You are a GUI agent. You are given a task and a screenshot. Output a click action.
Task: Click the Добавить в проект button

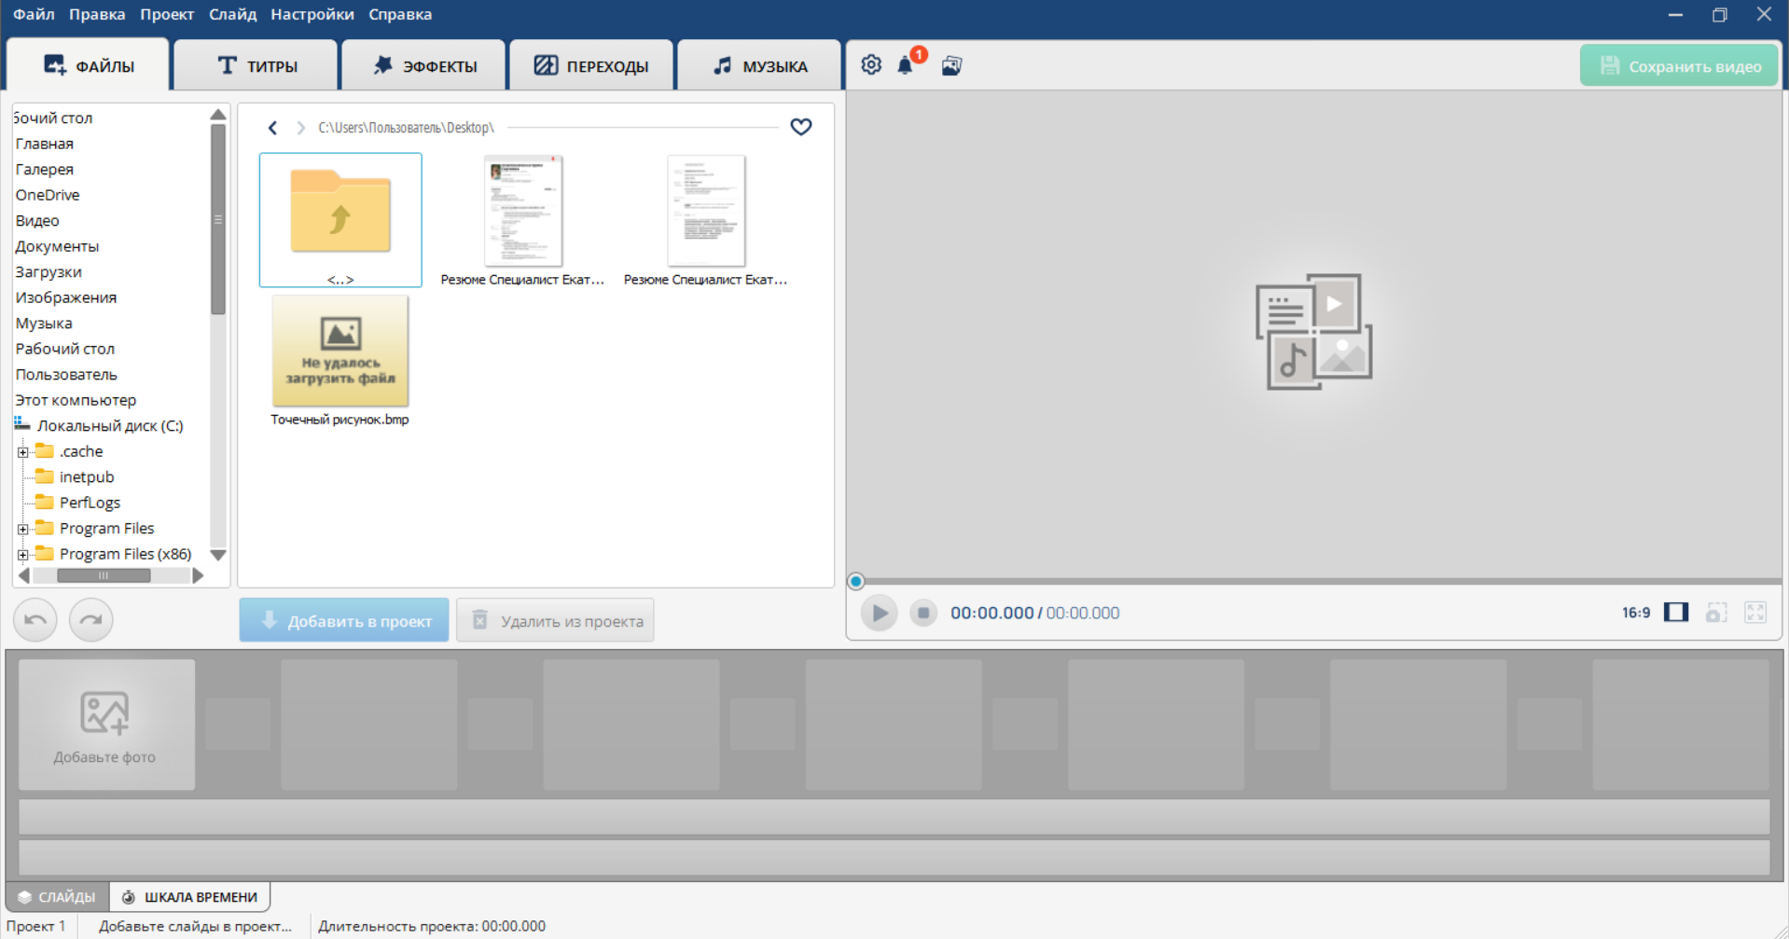pos(344,621)
